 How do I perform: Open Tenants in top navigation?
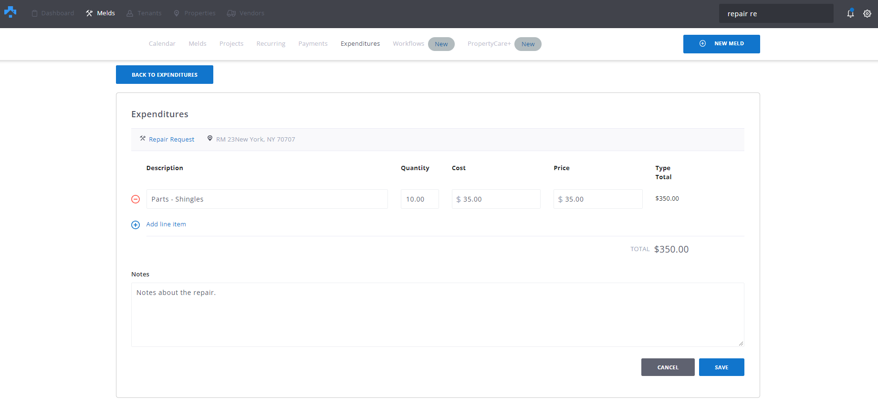coord(149,13)
